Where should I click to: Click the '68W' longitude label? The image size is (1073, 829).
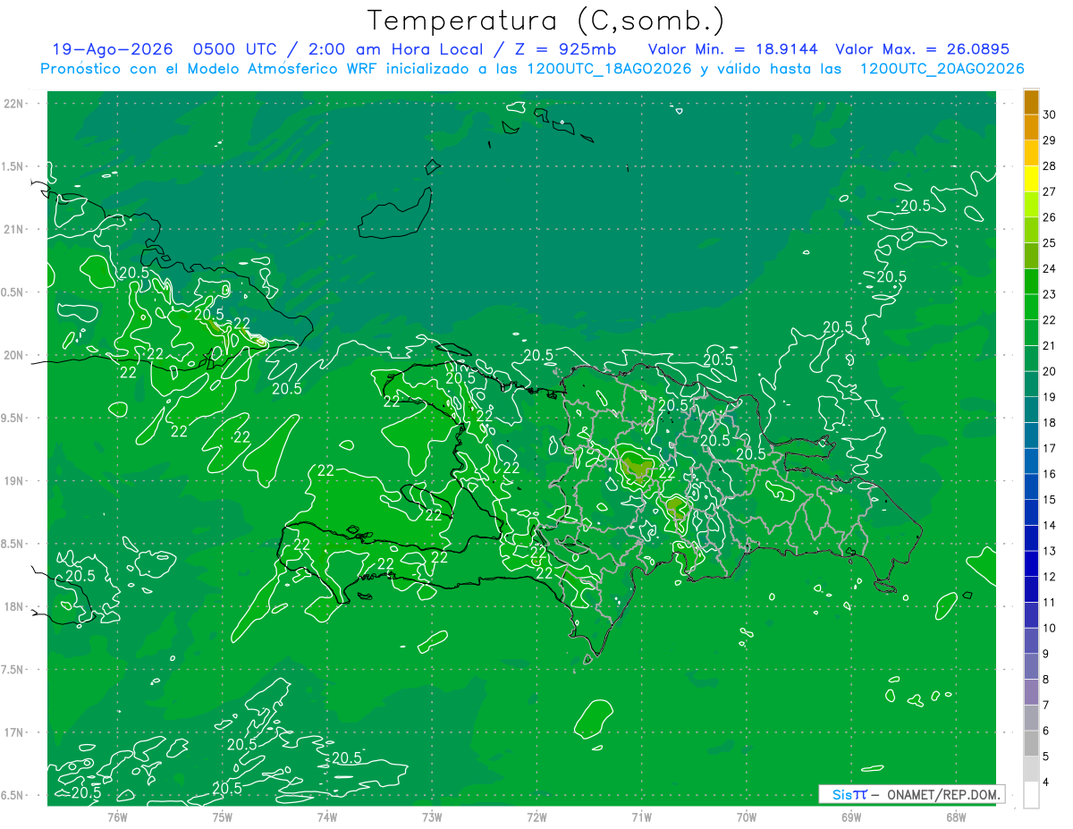(x=956, y=816)
